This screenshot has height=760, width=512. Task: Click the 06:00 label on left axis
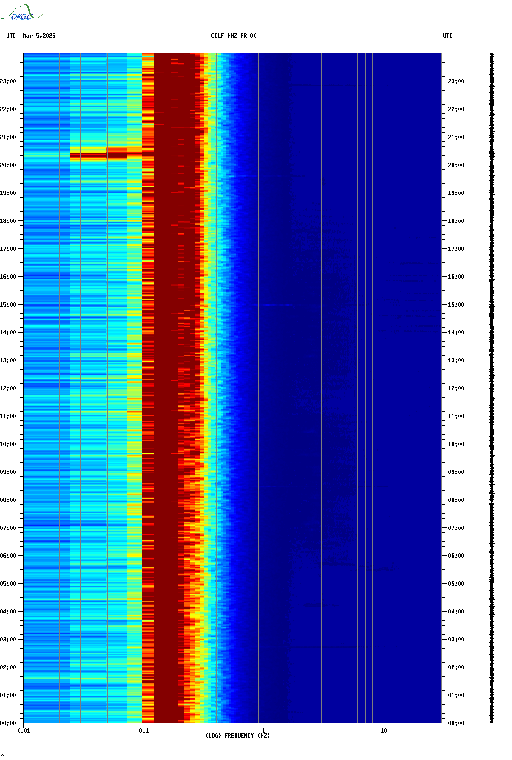coord(8,556)
